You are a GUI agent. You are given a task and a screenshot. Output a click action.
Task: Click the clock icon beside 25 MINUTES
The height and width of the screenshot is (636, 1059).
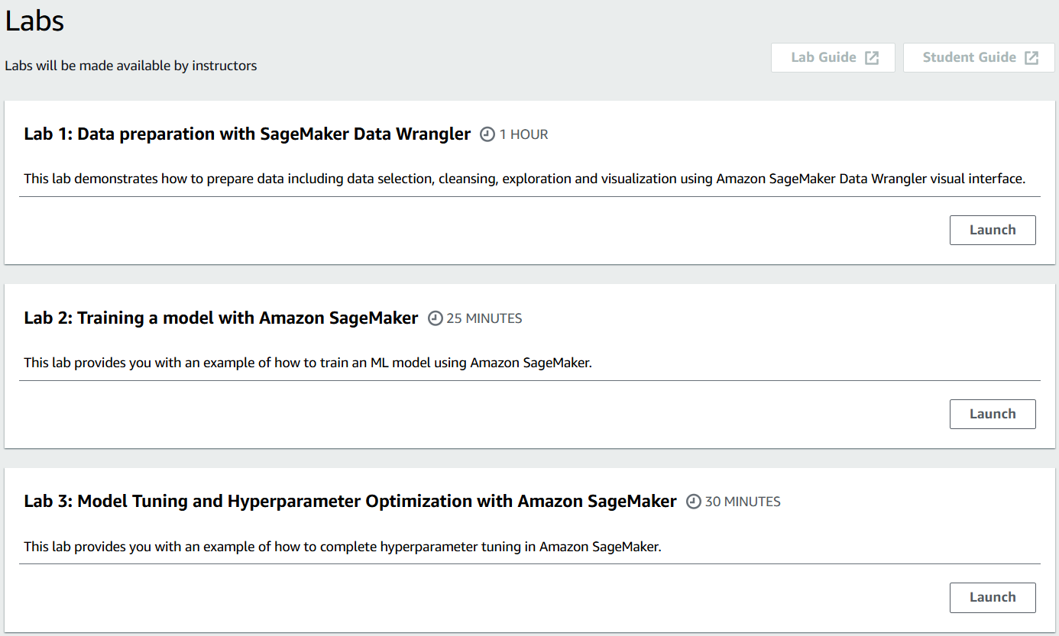436,318
